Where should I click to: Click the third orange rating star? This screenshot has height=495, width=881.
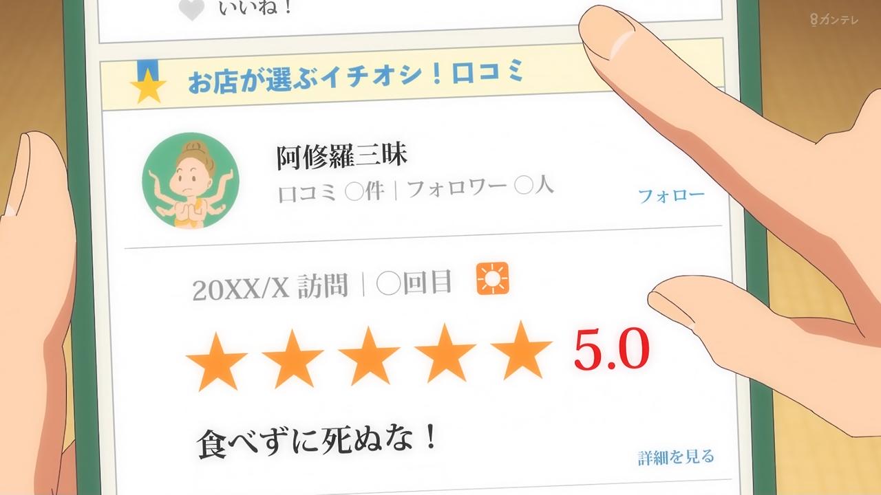point(370,356)
